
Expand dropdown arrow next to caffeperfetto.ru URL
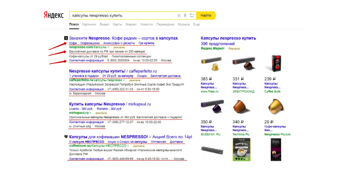click(x=124, y=80)
